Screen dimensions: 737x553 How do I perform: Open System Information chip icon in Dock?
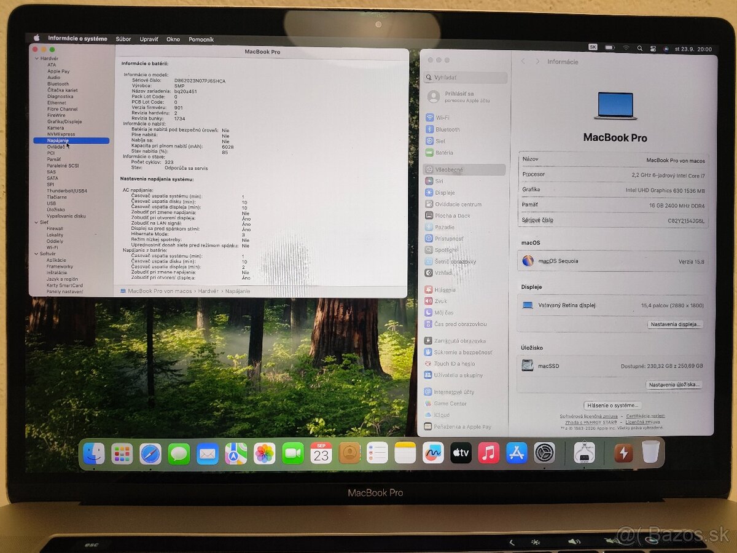pos(584,453)
